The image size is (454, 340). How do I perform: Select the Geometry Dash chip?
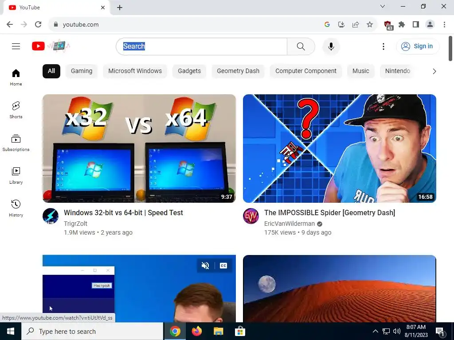coord(238,71)
